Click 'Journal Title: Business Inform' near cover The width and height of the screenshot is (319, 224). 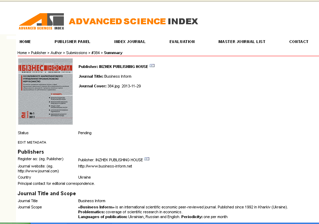coord(105,76)
